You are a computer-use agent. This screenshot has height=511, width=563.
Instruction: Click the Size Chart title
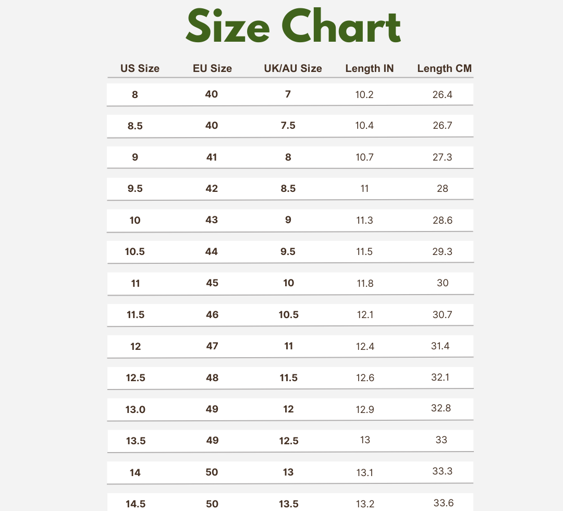point(293,27)
